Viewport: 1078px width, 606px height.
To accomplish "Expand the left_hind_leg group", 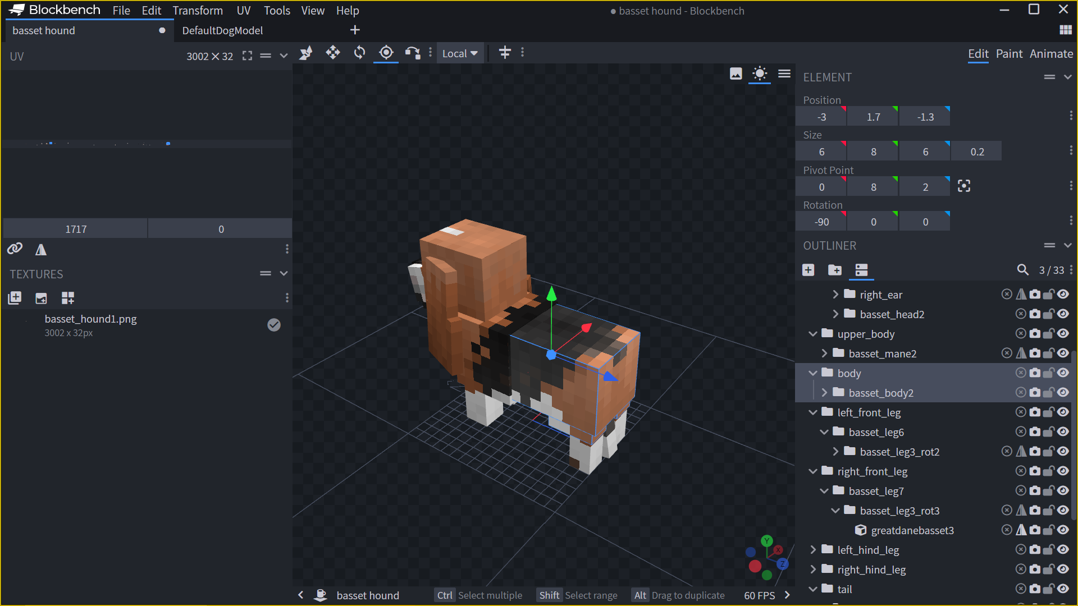I will click(x=813, y=550).
